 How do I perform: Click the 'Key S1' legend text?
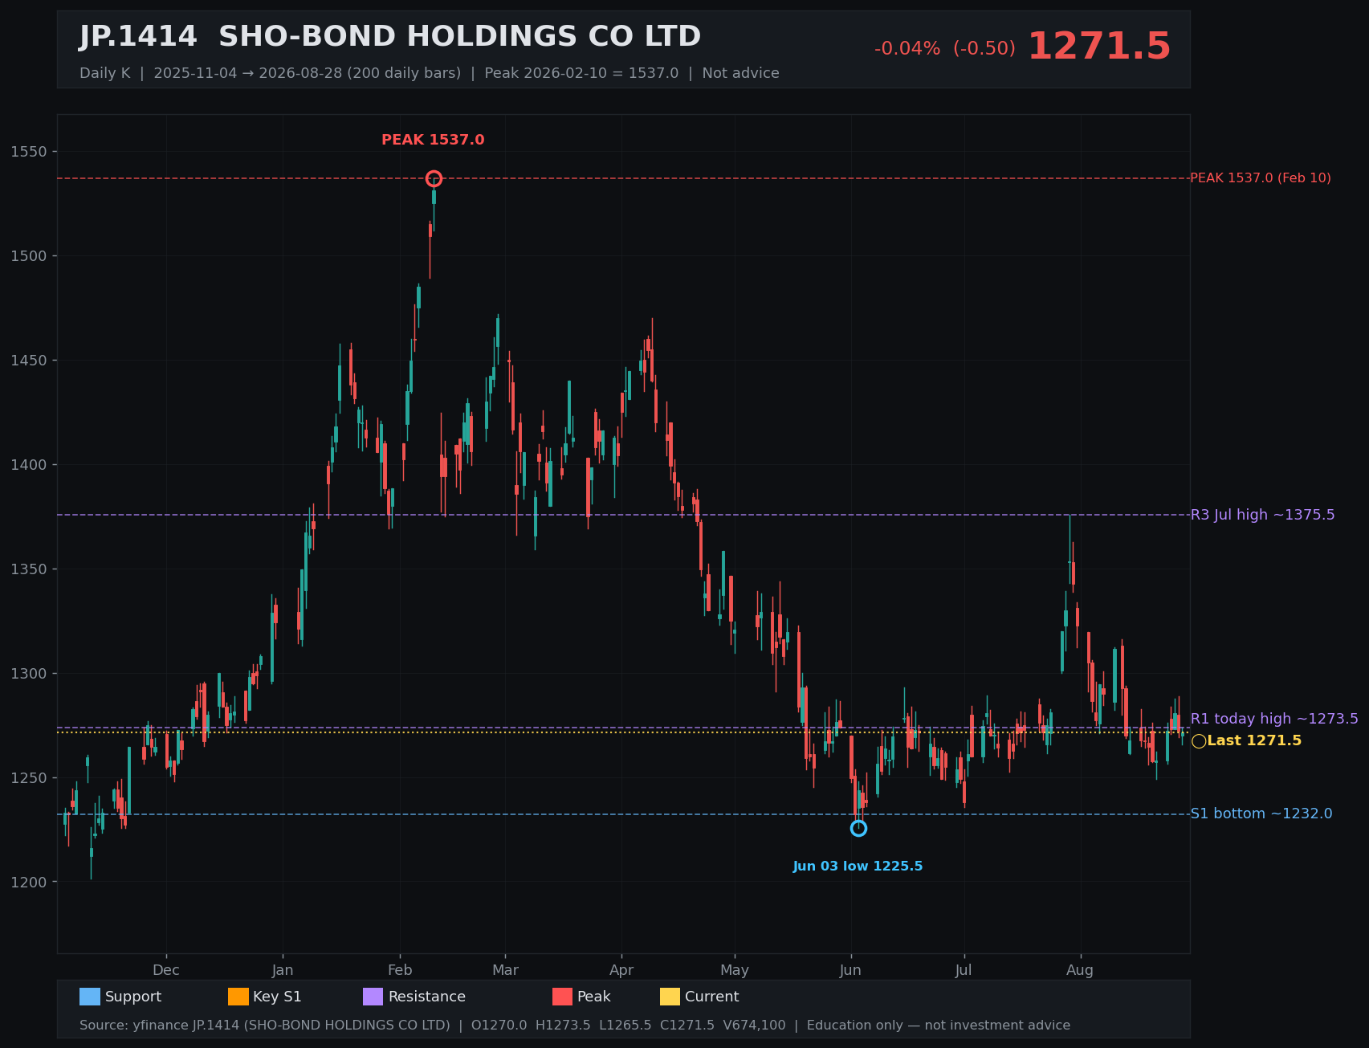pos(277,997)
